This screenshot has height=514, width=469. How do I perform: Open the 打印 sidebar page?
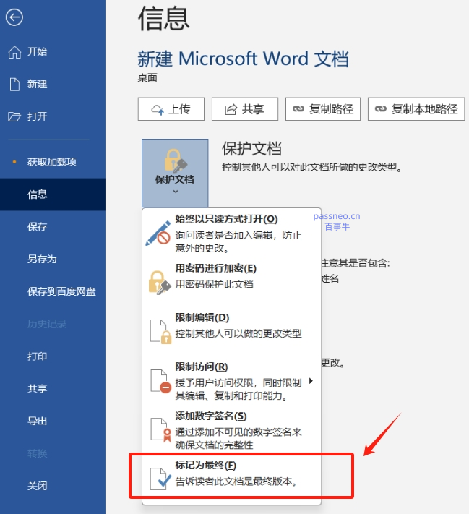pos(53,356)
